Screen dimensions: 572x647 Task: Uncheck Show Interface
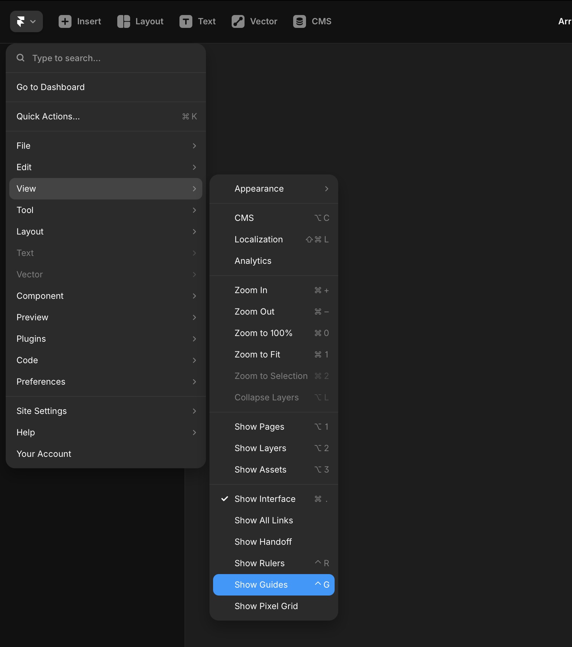pyautogui.click(x=274, y=499)
